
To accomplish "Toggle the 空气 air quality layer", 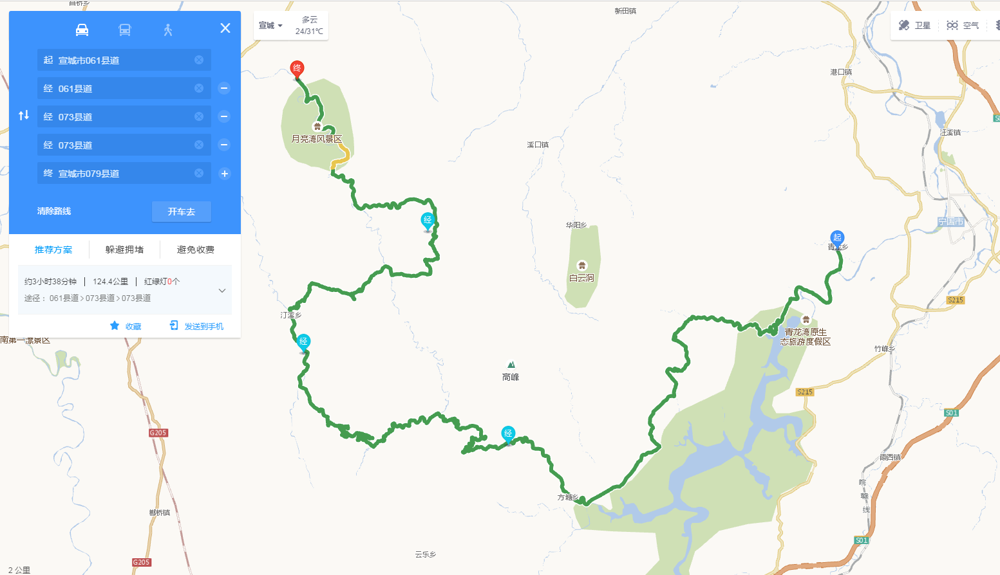I will (963, 25).
